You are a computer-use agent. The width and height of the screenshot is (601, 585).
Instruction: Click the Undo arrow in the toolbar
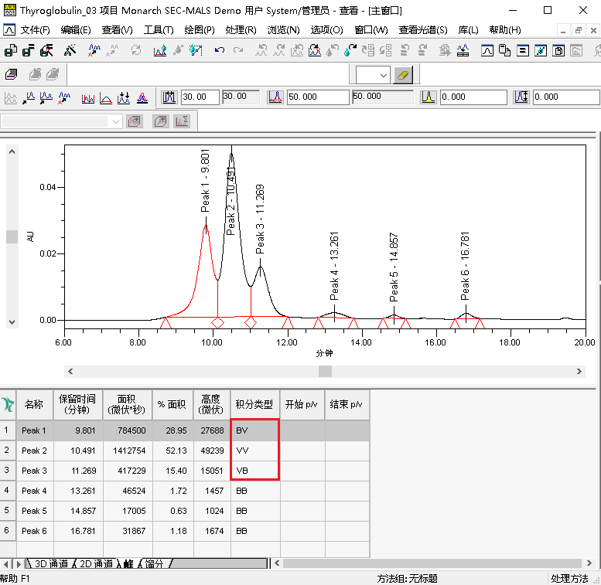point(220,51)
